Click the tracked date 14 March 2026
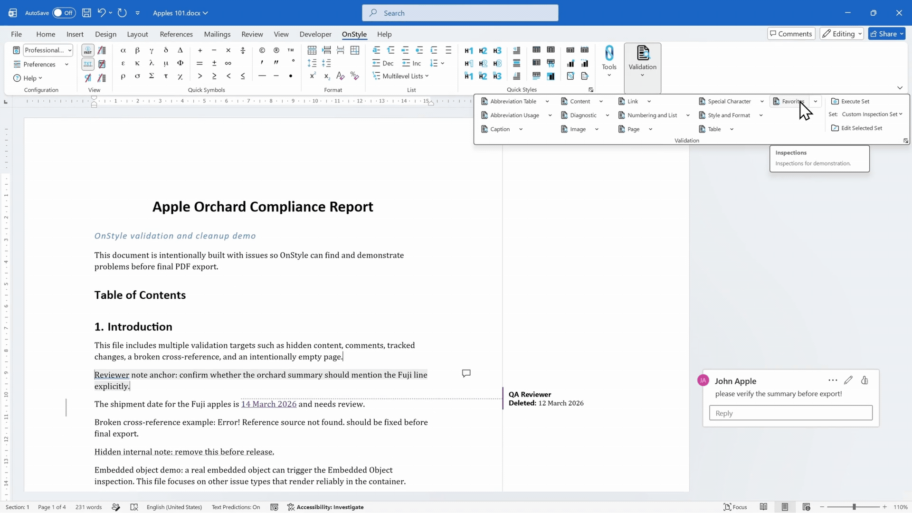 [x=269, y=404]
